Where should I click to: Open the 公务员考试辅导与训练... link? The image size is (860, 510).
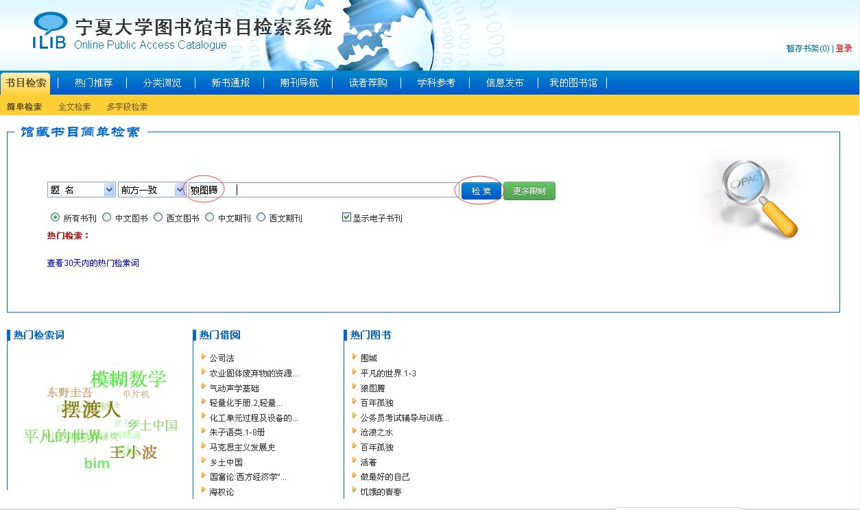coord(405,418)
